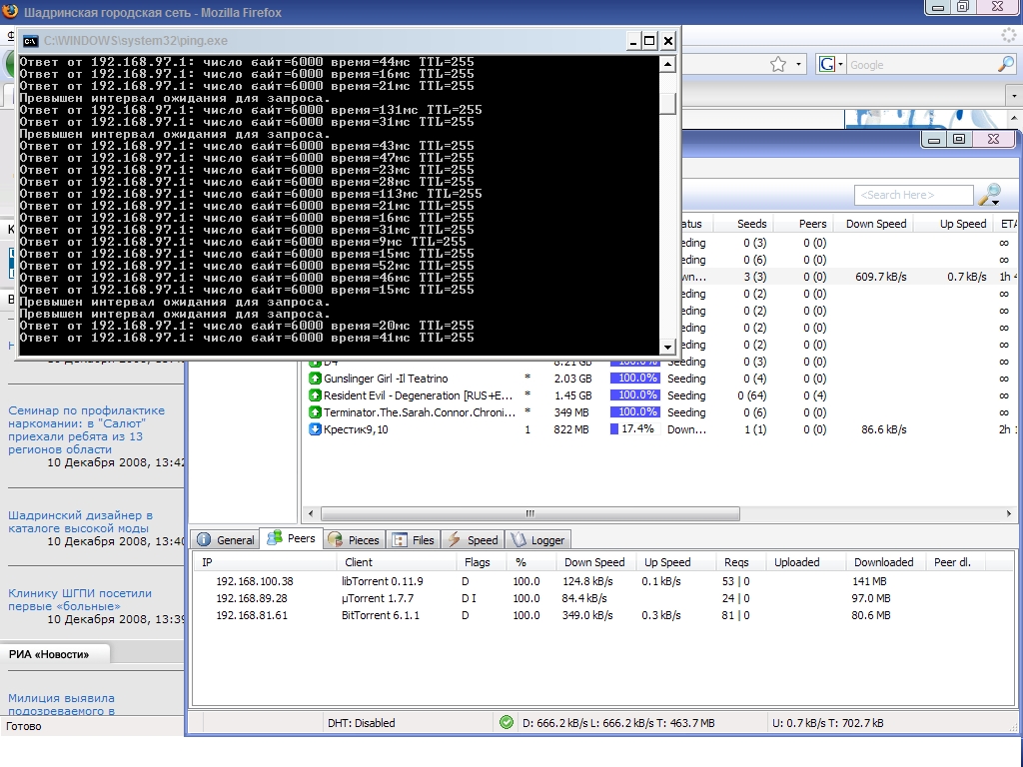The width and height of the screenshot is (1023, 767).
Task: Click the bookmark star icon in Firefox
Action: [777, 64]
